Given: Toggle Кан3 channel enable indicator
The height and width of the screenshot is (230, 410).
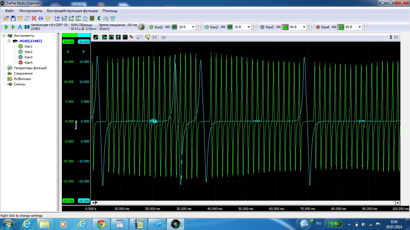Looking at the screenshot, I should 262,27.
